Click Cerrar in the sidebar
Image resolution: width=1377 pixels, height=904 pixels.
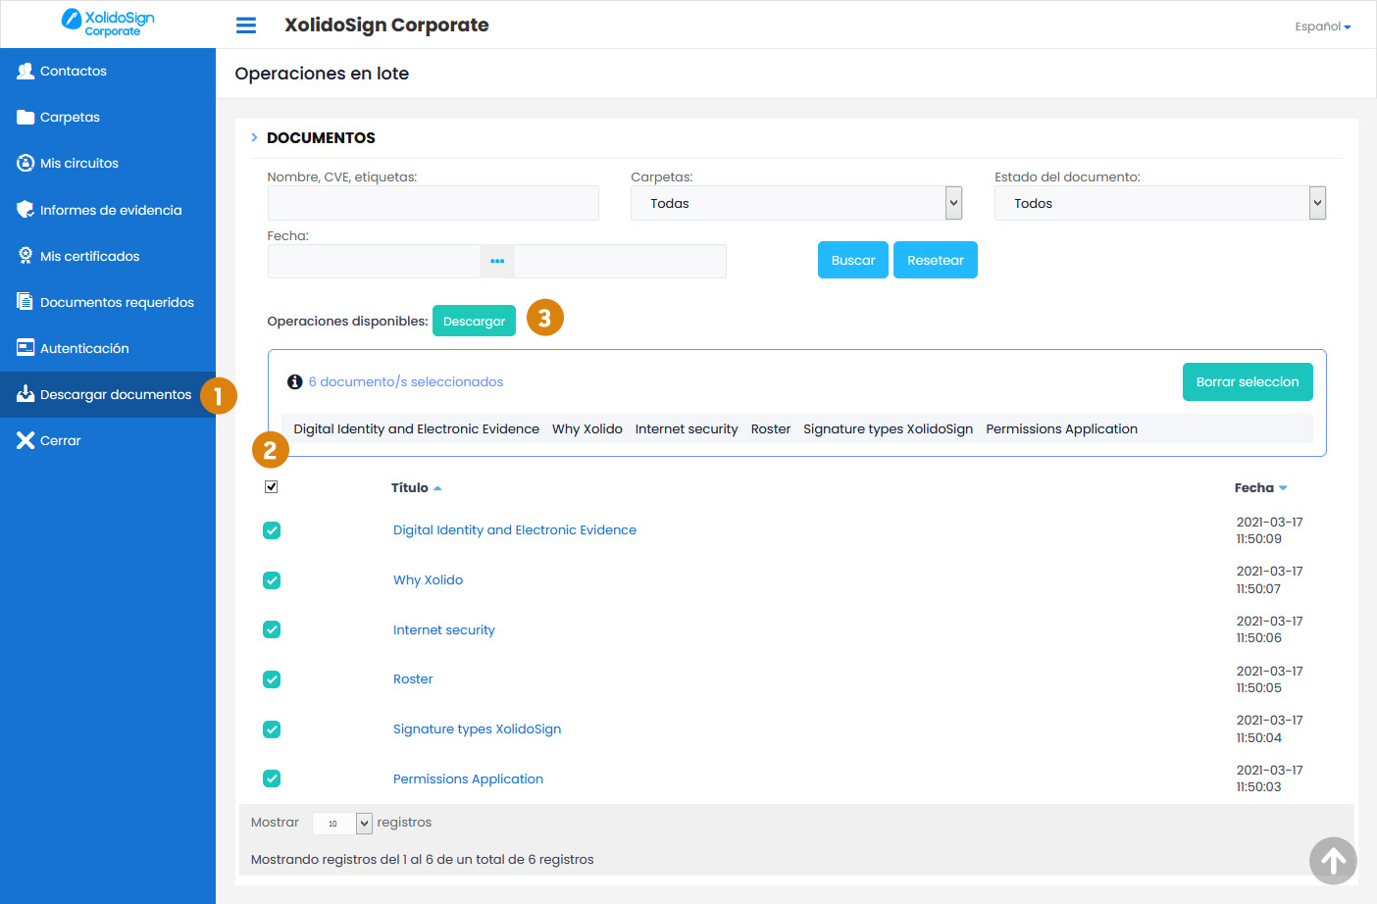click(108, 440)
